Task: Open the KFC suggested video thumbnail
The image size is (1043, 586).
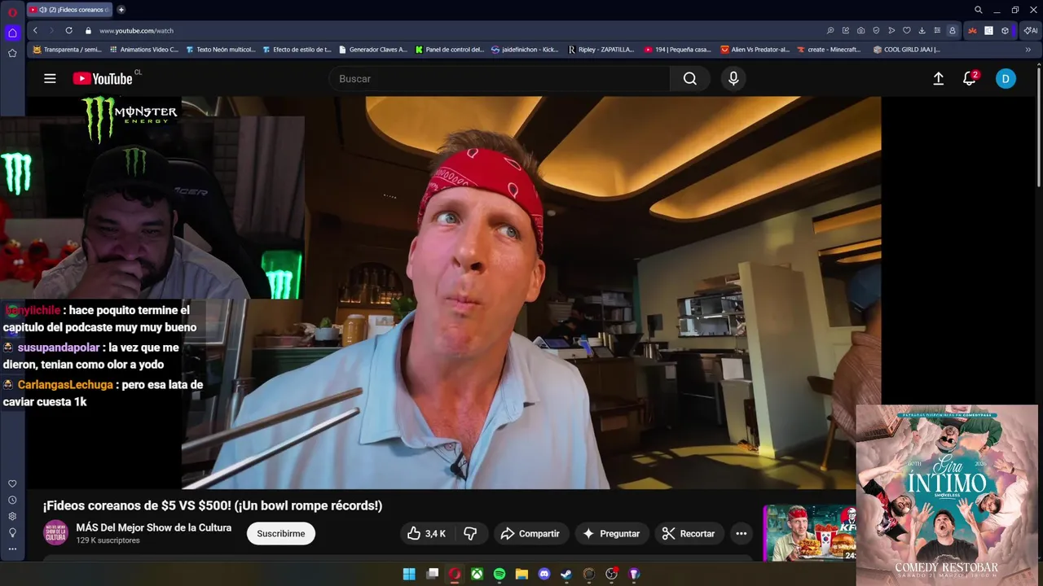Action: coord(809,533)
